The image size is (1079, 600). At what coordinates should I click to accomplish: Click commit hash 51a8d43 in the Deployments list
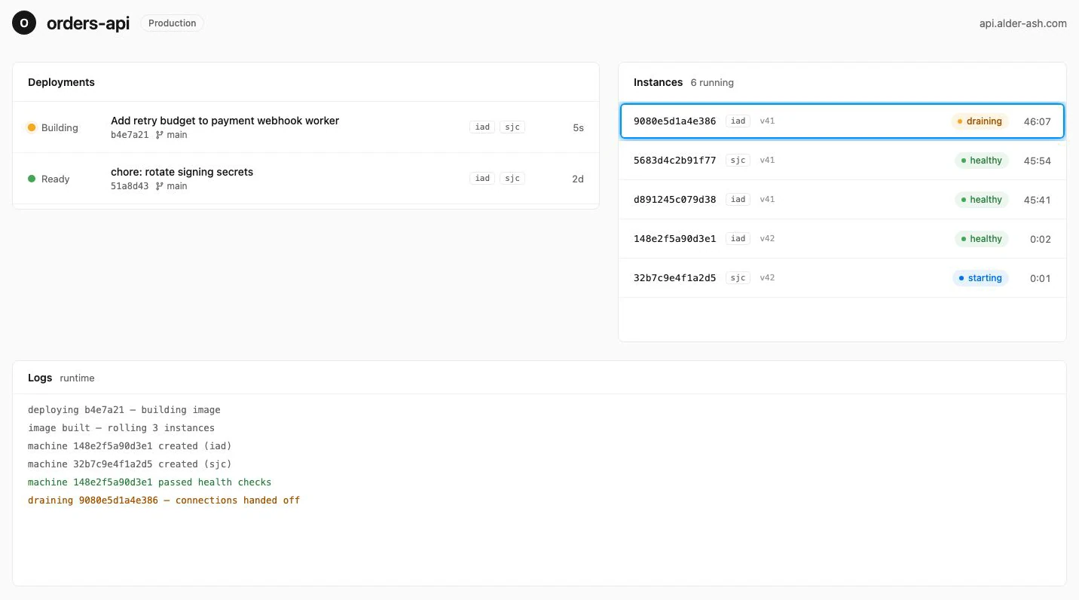click(130, 186)
